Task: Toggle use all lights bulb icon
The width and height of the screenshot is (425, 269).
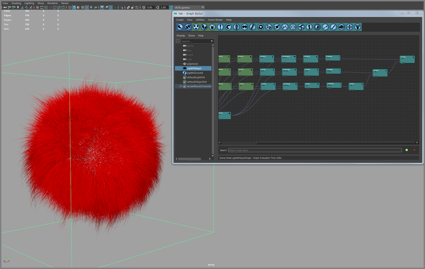Action: (x=91, y=7)
